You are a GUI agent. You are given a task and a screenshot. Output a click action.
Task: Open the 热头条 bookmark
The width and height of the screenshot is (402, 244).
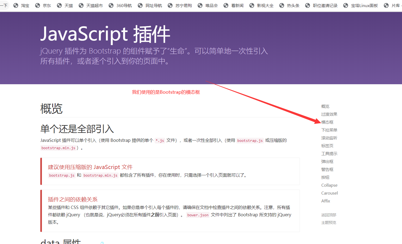pyautogui.click(x=293, y=5)
